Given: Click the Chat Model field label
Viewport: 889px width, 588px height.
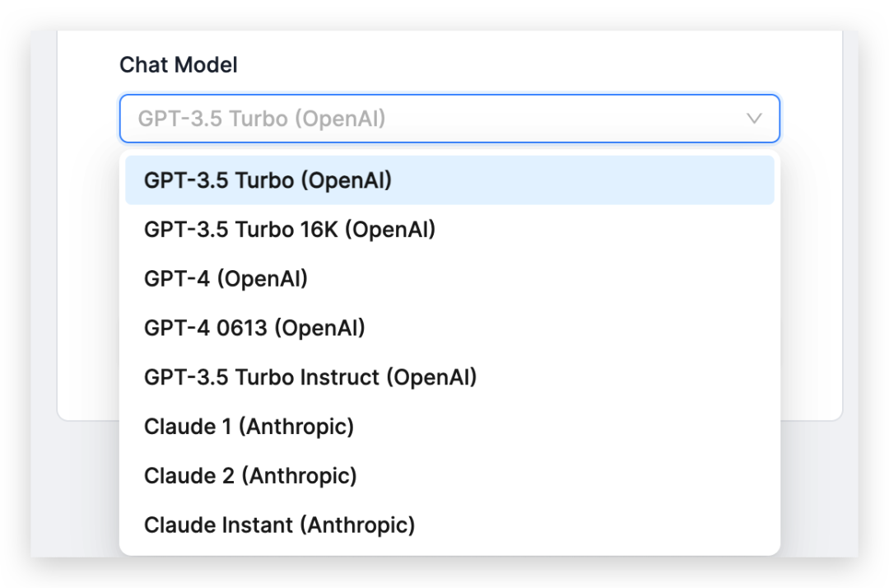Looking at the screenshot, I should coord(178,65).
